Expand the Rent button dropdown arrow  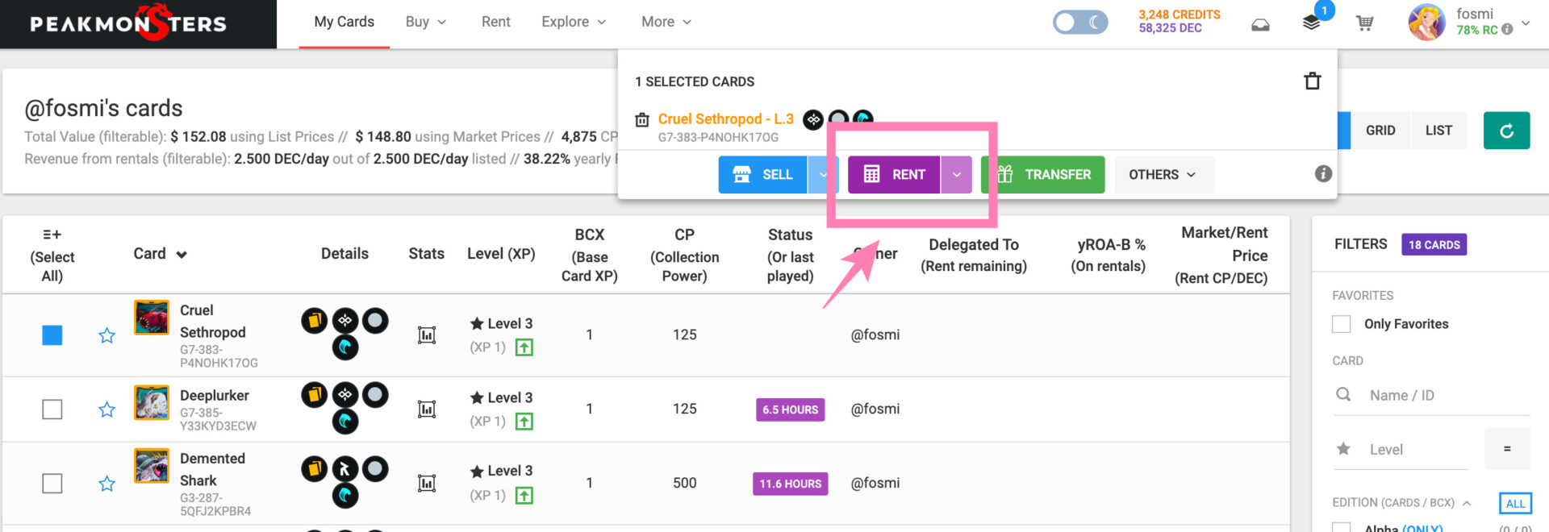coord(956,174)
